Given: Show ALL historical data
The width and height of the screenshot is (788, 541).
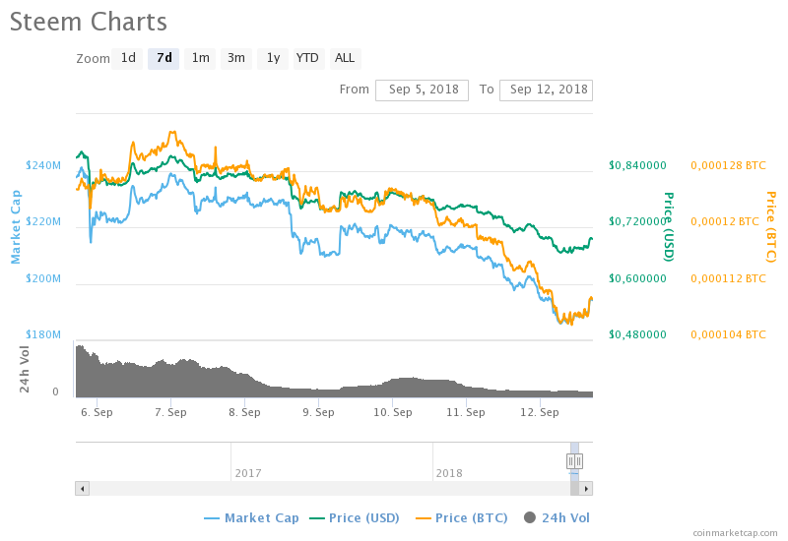Looking at the screenshot, I should (x=345, y=58).
